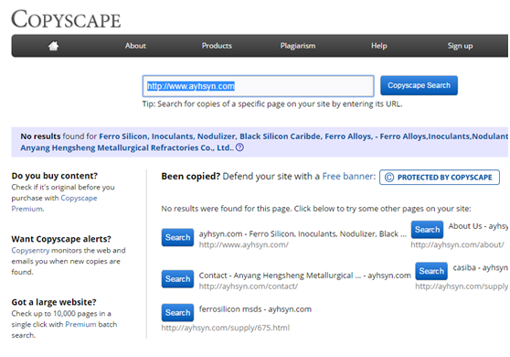Open the Copysentry link

pos(30,250)
